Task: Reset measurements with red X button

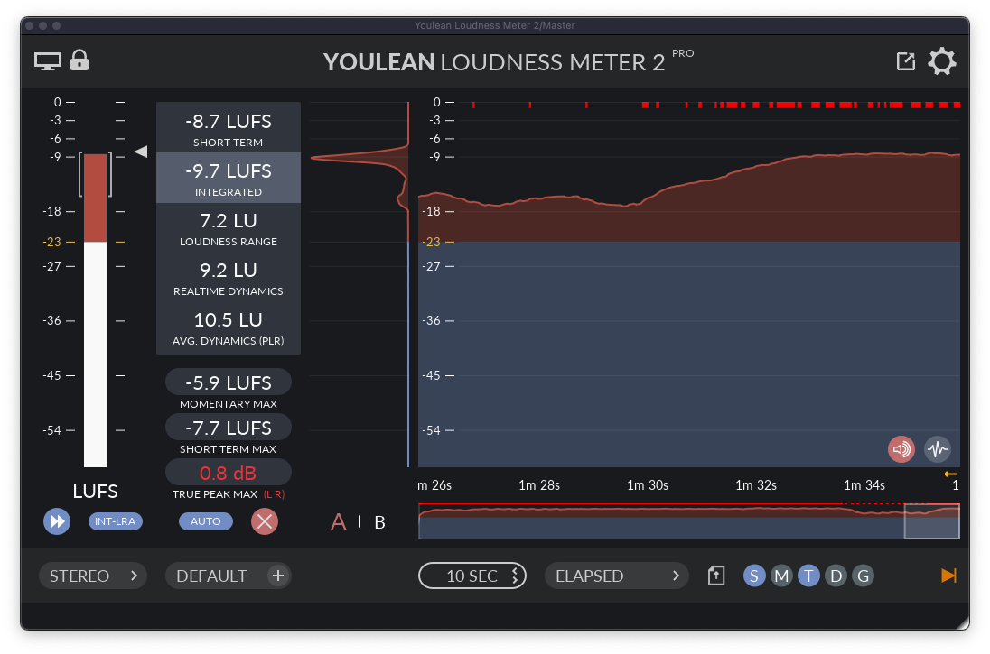Action: tap(264, 521)
